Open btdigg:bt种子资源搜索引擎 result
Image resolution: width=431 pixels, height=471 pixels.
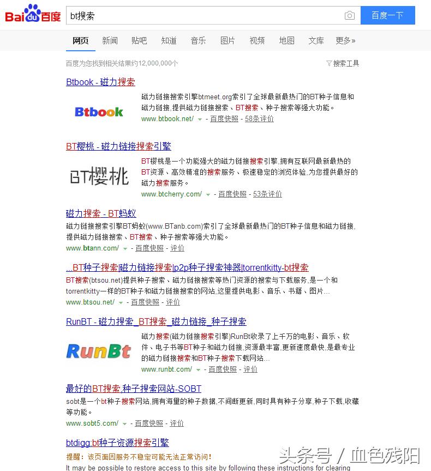(117, 443)
